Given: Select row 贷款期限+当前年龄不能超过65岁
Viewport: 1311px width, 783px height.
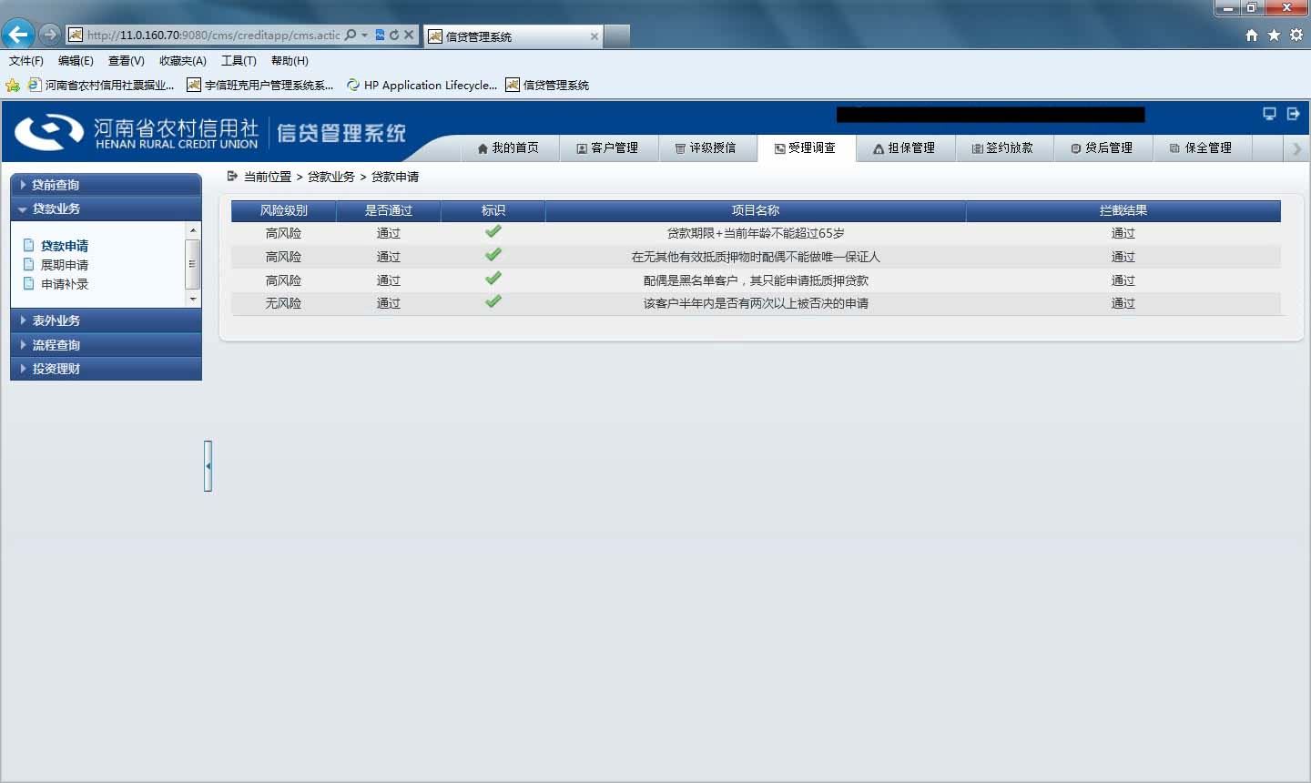Looking at the screenshot, I should pyautogui.click(x=756, y=233).
